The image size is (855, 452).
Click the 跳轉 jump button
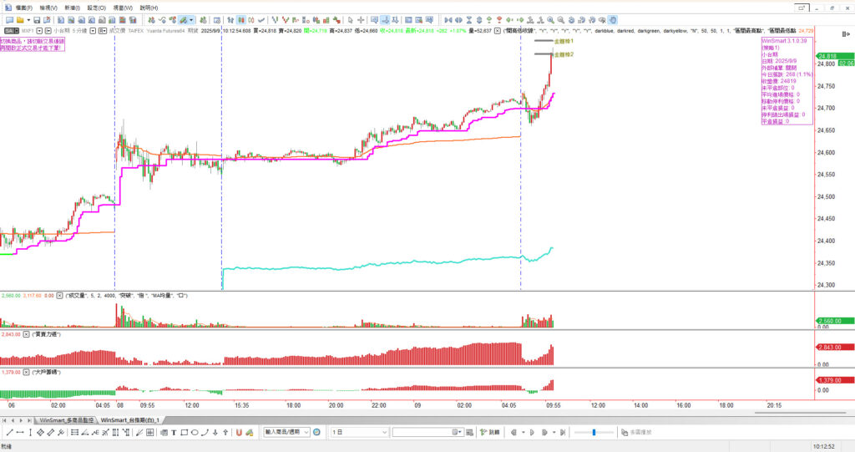tap(494, 432)
